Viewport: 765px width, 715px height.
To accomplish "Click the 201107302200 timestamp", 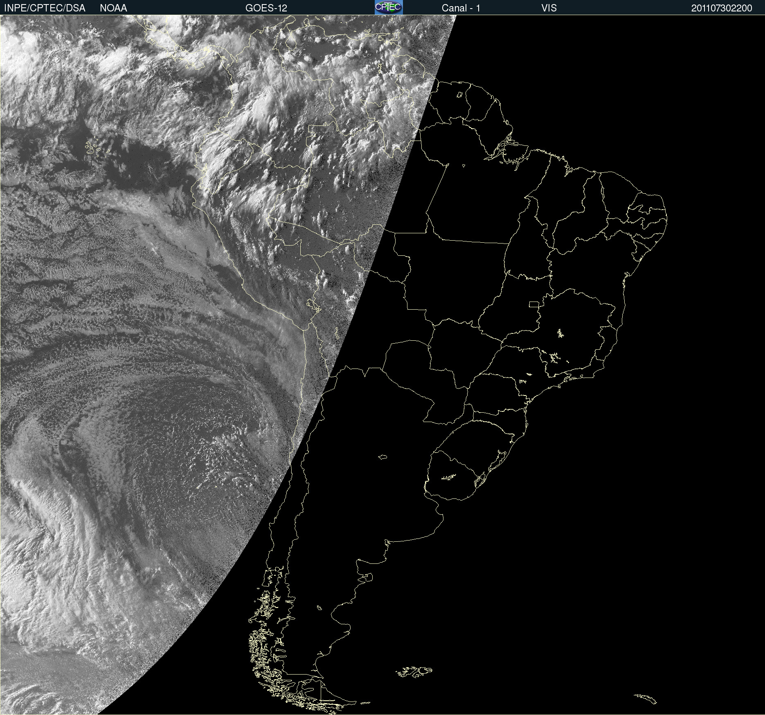I will point(722,8).
